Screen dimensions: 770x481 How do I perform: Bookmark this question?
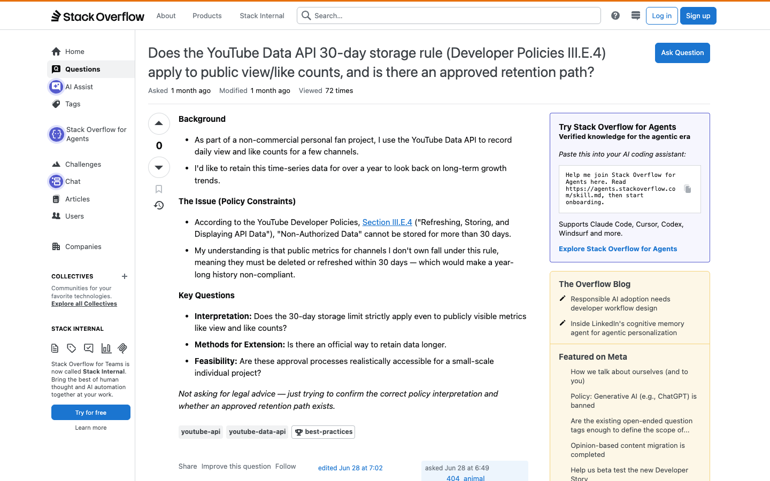click(159, 189)
